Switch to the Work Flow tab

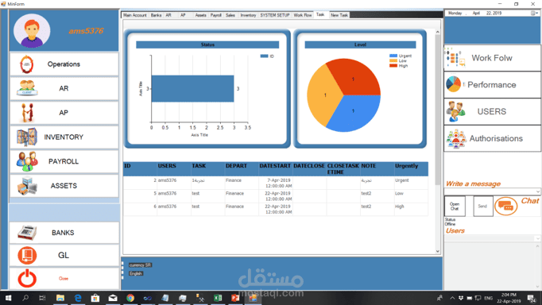(x=303, y=15)
